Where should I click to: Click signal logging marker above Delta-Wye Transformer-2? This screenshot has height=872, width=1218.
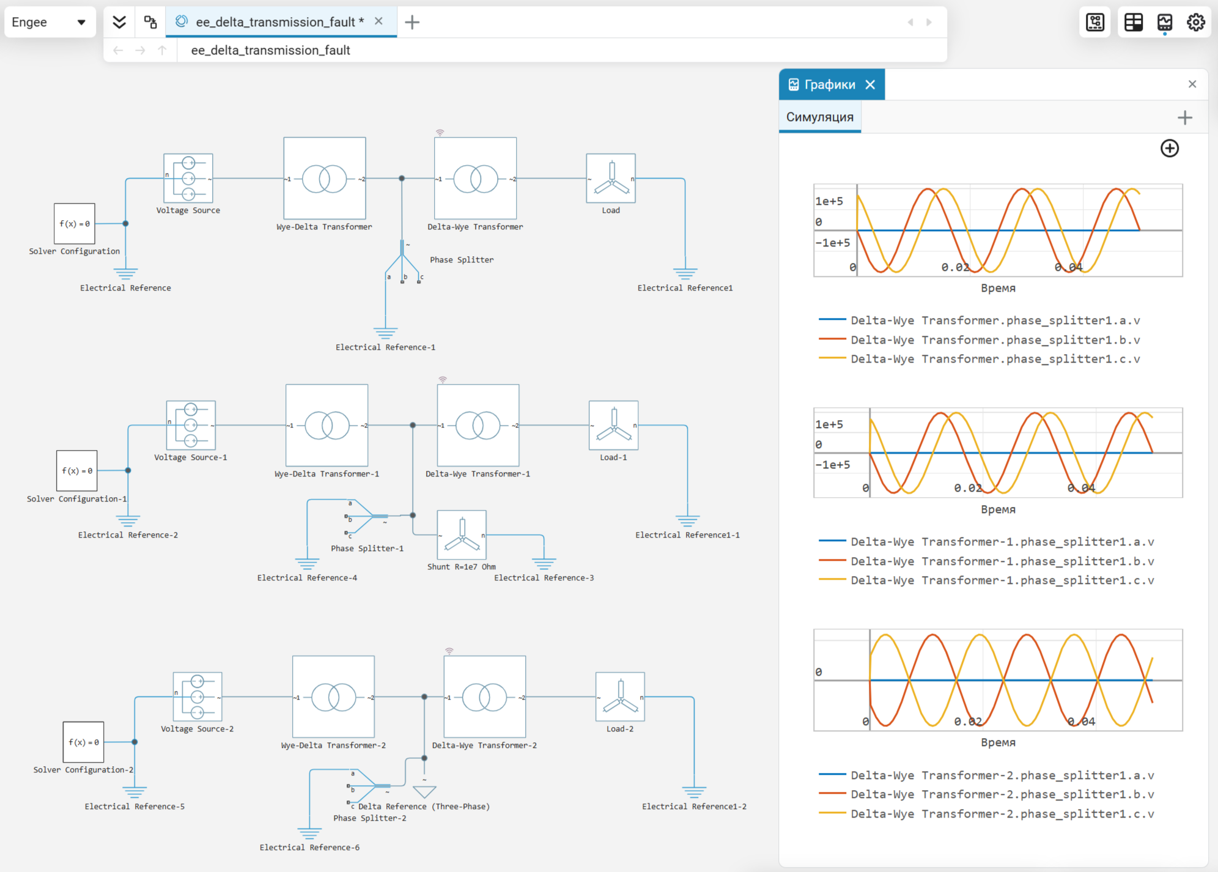(x=449, y=651)
